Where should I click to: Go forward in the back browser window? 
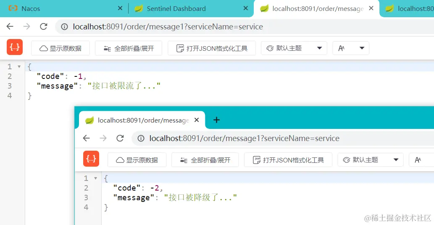(27, 26)
